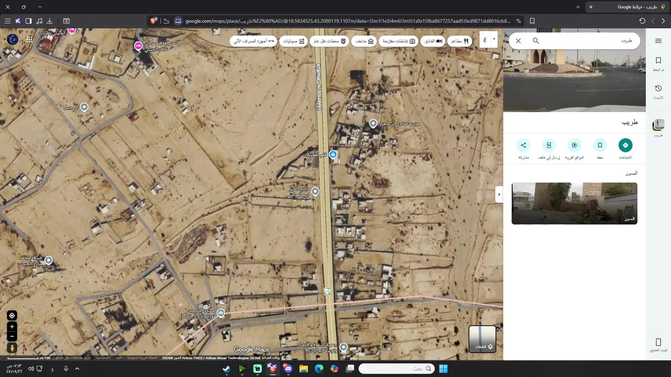Filter map by Restaurants chip
Image resolution: width=671 pixels, height=377 pixels.
pos(460,41)
